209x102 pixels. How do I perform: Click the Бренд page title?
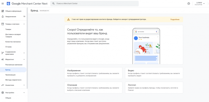pyautogui.click(x=34, y=11)
